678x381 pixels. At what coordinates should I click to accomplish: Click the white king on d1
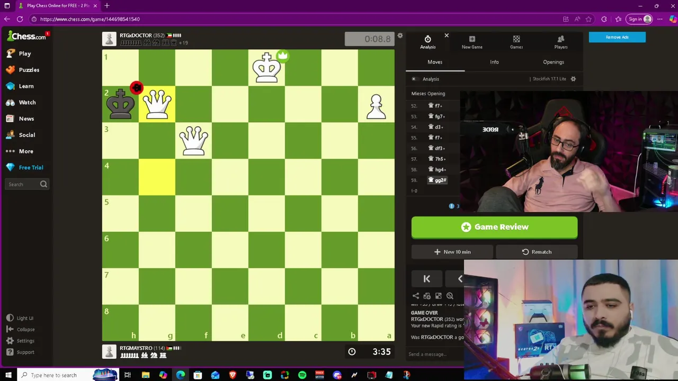266,67
